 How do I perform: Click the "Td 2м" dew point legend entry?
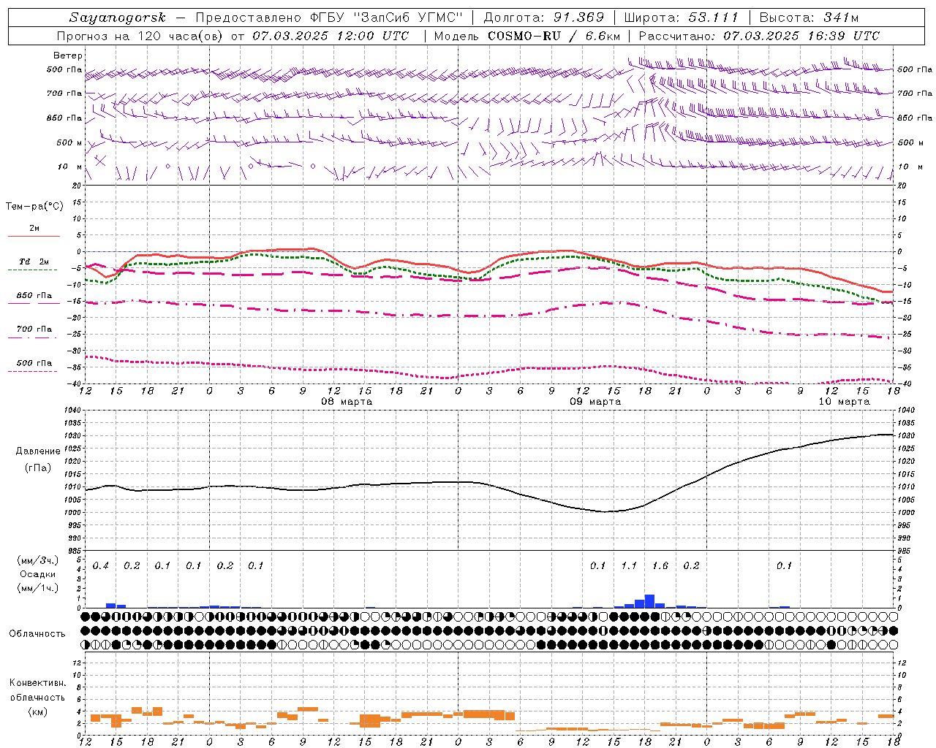pyautogui.click(x=34, y=262)
